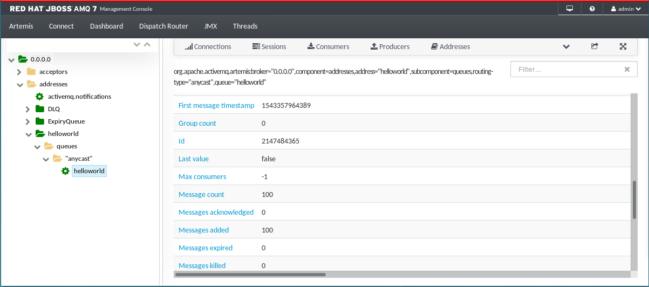Collapse the "anycast" folder node
The width and height of the screenshot is (649, 287).
pyautogui.click(x=45, y=159)
